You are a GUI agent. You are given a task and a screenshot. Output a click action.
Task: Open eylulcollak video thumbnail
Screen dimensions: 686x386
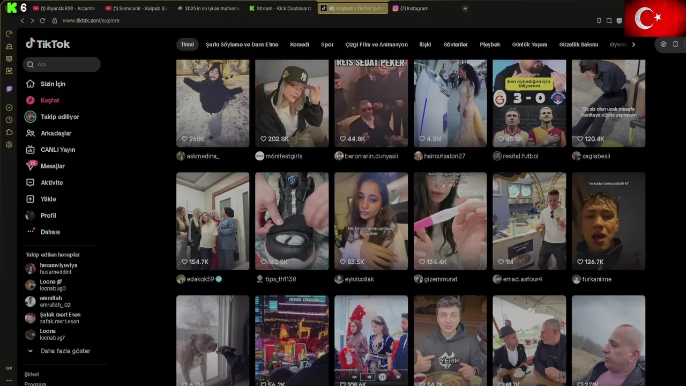coord(371,221)
